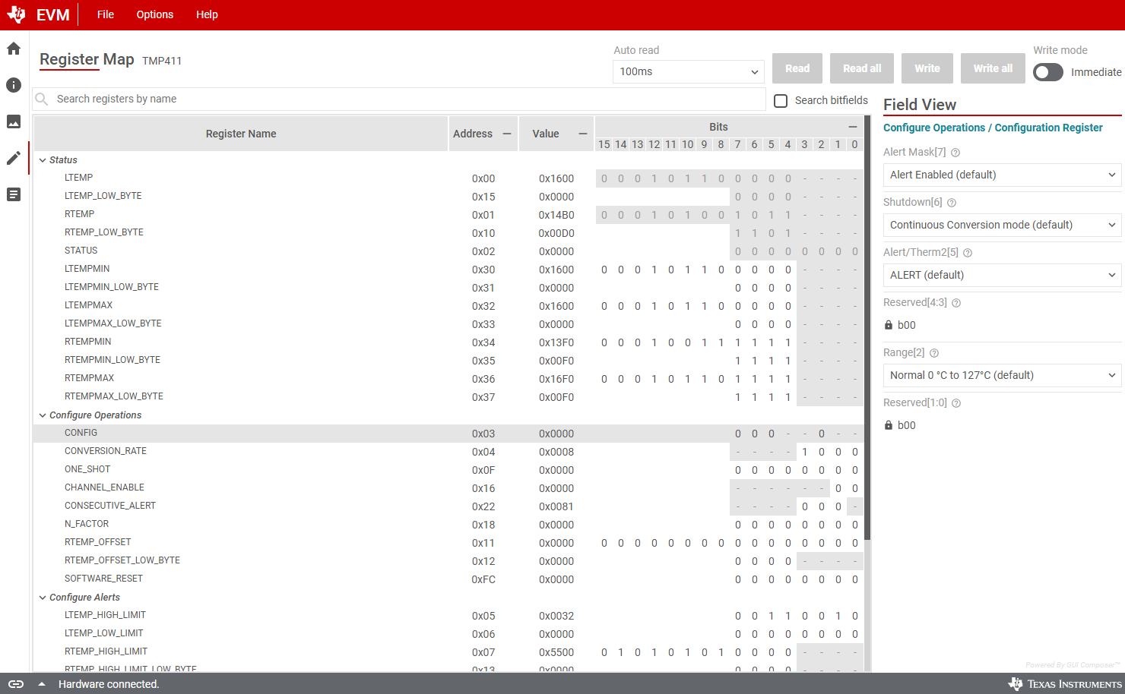Select the pencil register editor icon

coord(14,158)
